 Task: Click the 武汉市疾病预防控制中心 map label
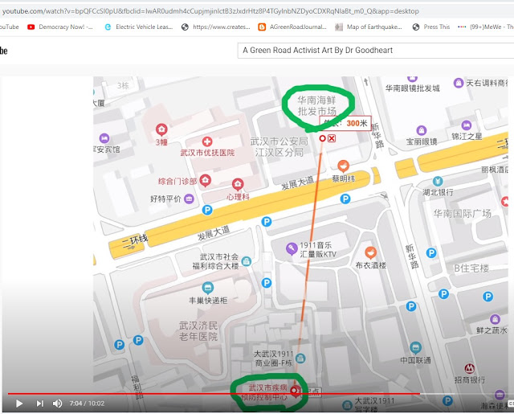(x=266, y=392)
